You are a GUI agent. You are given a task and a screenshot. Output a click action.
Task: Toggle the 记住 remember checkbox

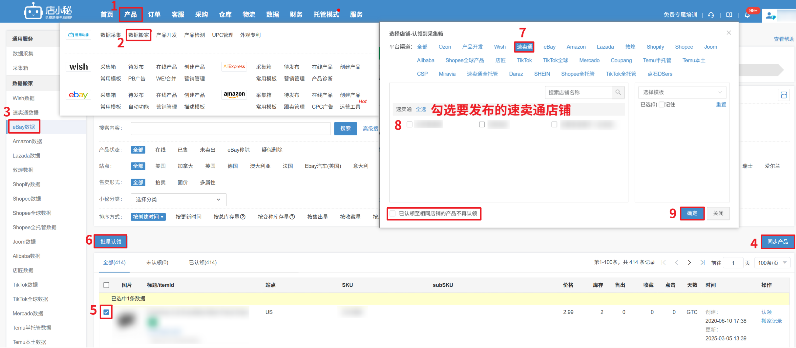click(x=662, y=105)
